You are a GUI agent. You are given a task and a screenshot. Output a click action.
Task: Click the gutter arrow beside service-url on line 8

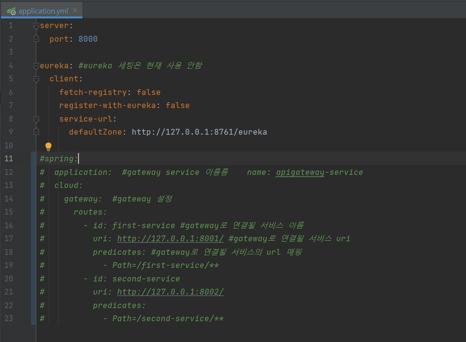coord(36,118)
